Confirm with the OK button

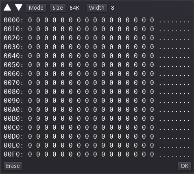[184, 166]
